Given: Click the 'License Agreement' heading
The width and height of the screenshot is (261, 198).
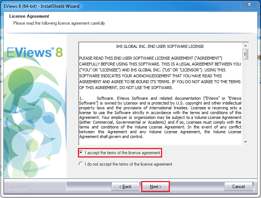Looking at the screenshot, I should [x=29, y=16].
